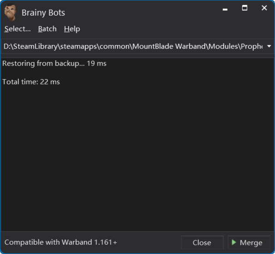Close the window with the X icon
The image size is (275, 254).
pos(264,8)
